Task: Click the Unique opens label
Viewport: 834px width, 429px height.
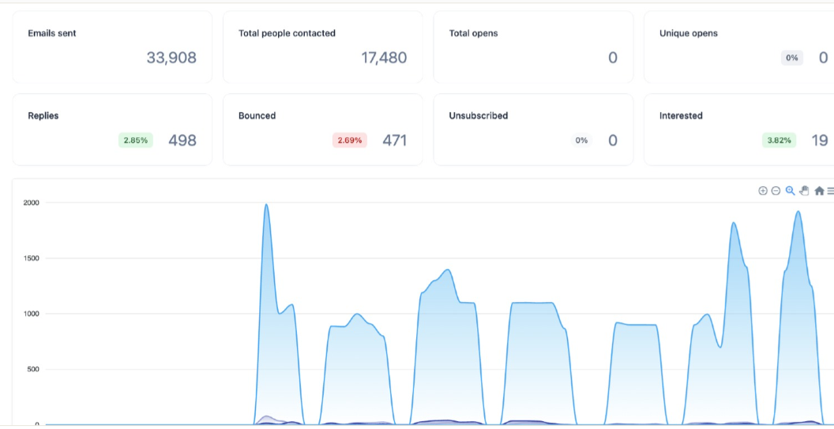Action: click(688, 33)
